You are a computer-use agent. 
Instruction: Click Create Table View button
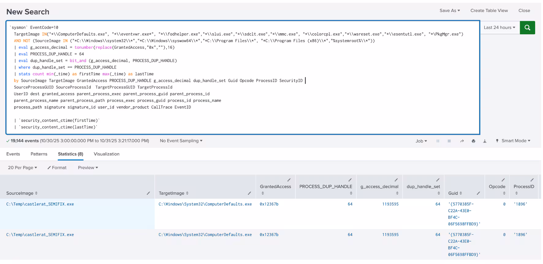489,10
